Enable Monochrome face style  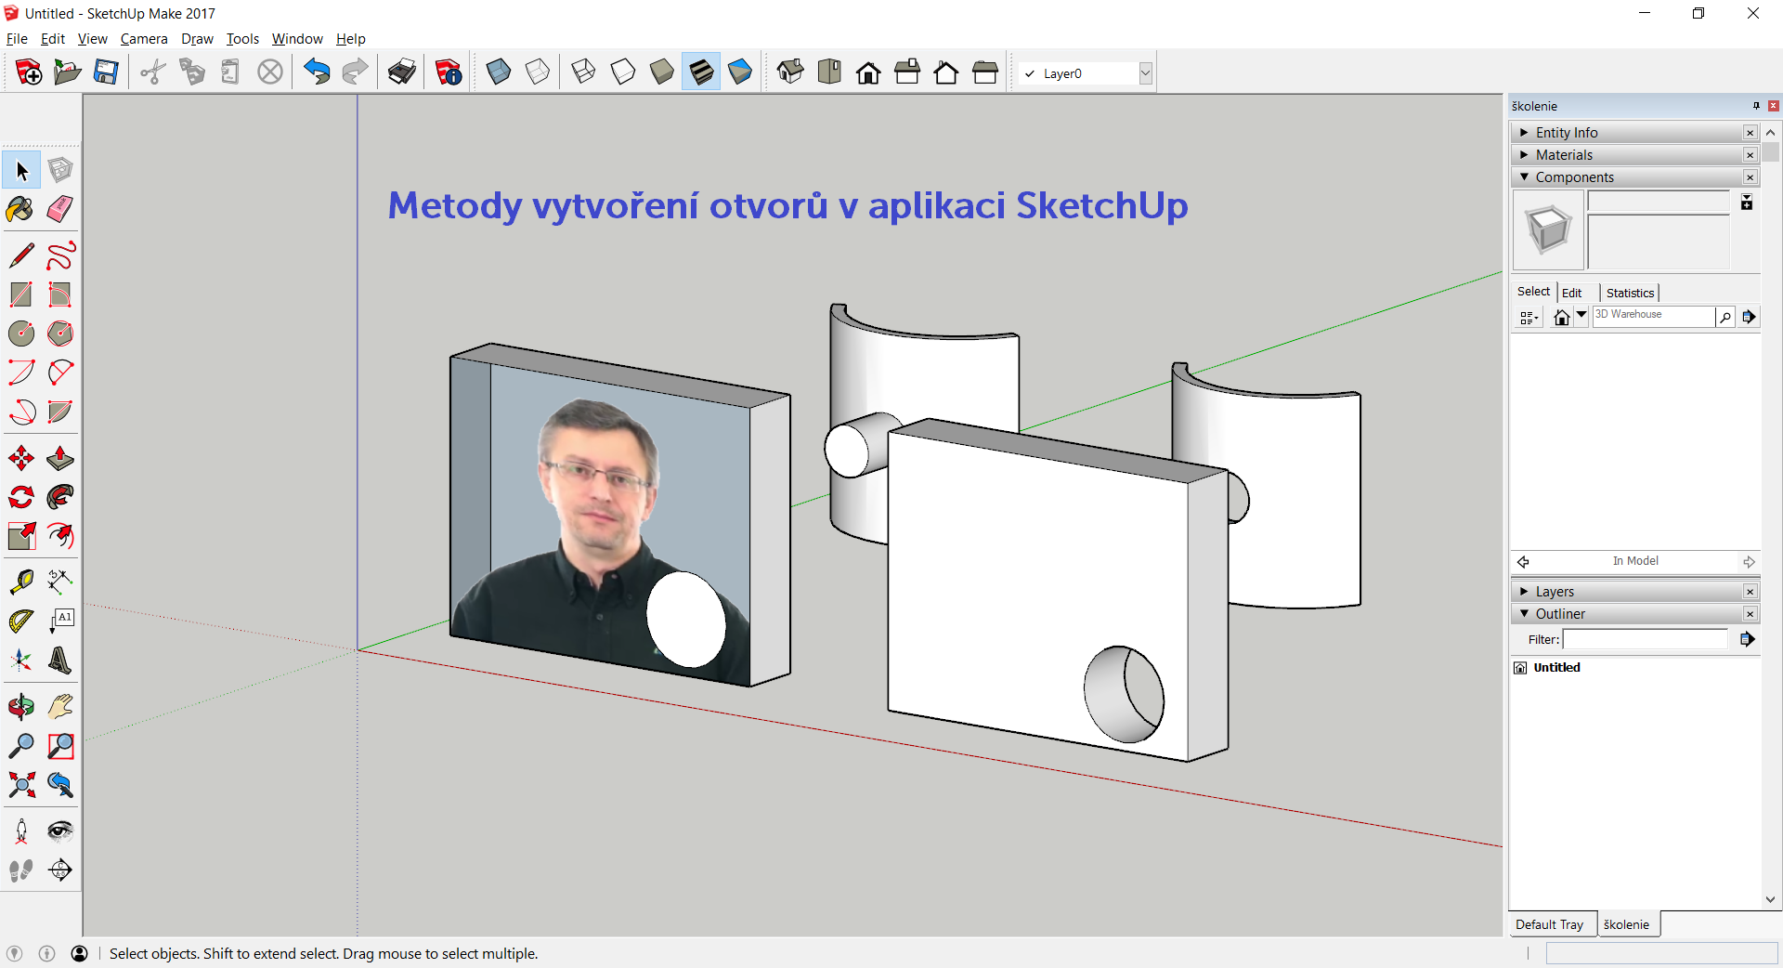[740, 72]
